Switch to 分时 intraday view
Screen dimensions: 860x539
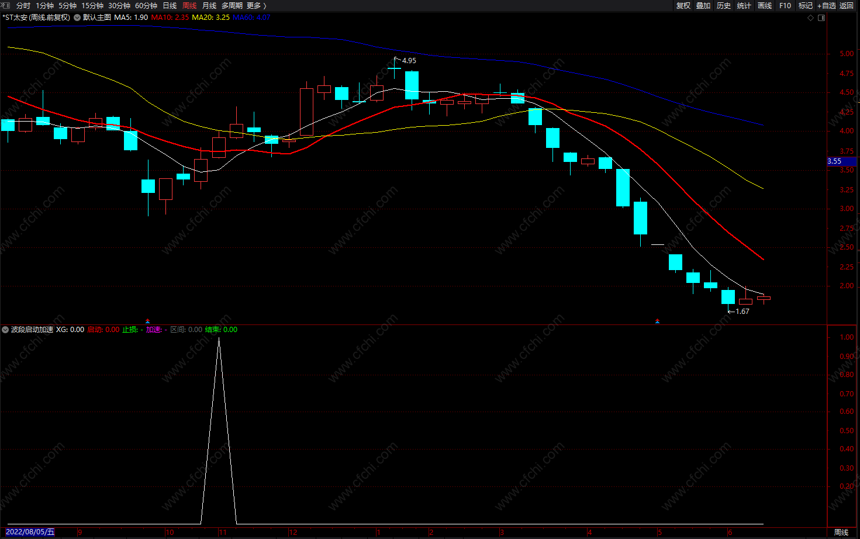coord(23,5)
